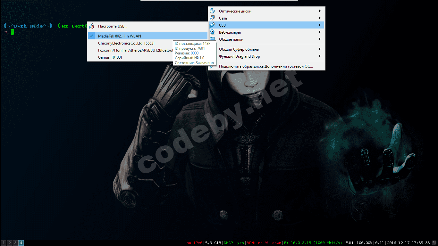Expand the Сеть submenu arrow
The height and width of the screenshot is (246, 438).
(x=320, y=18)
